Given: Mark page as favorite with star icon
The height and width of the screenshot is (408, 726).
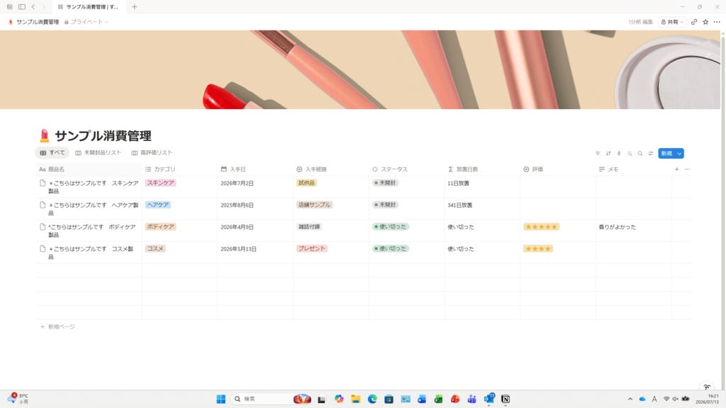Looking at the screenshot, I should point(705,22).
